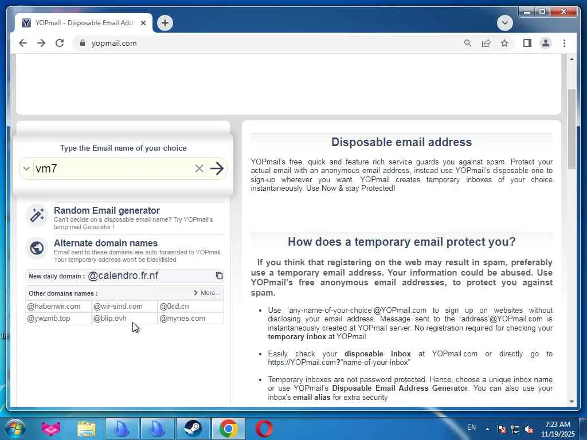
Task: Open the network tray icon
Action: coord(515,429)
